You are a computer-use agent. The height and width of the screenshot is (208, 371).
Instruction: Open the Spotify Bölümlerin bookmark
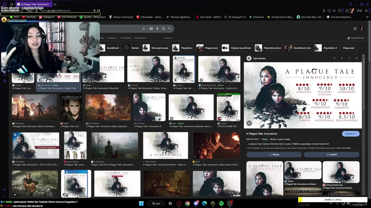pyautogui.click(x=93, y=17)
